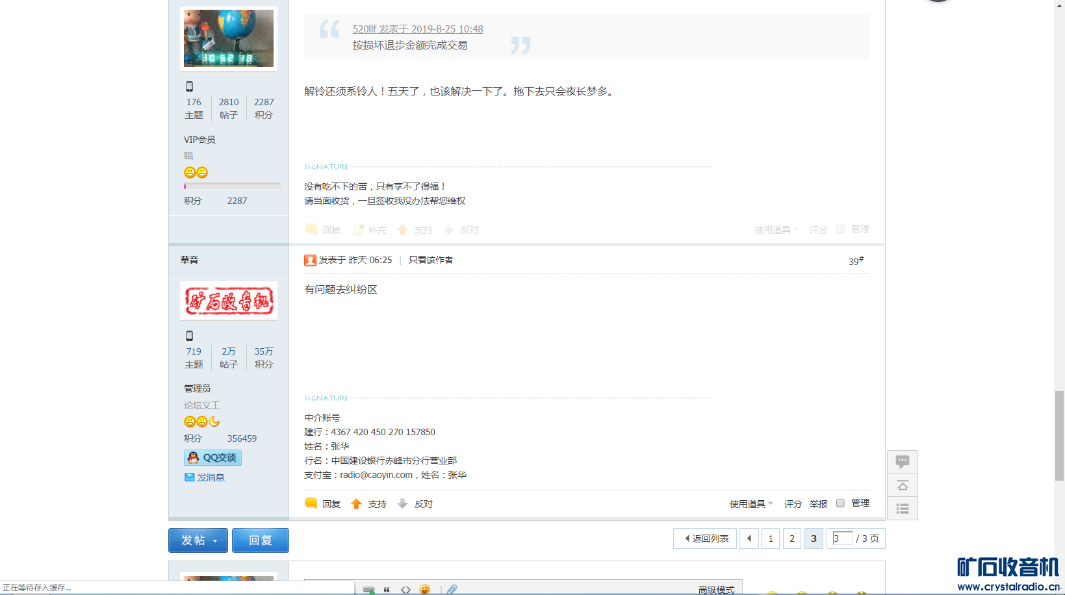1065x595 pixels.
Task: Click the orange up-arrow 支持 icon on post 39
Action: click(356, 503)
